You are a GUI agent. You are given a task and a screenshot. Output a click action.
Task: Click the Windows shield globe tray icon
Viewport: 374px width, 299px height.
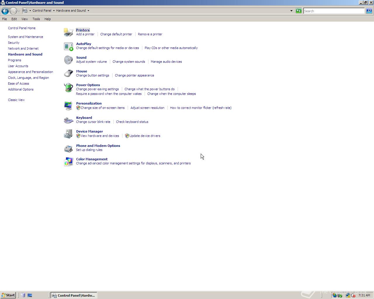pyautogui.click(x=335, y=295)
